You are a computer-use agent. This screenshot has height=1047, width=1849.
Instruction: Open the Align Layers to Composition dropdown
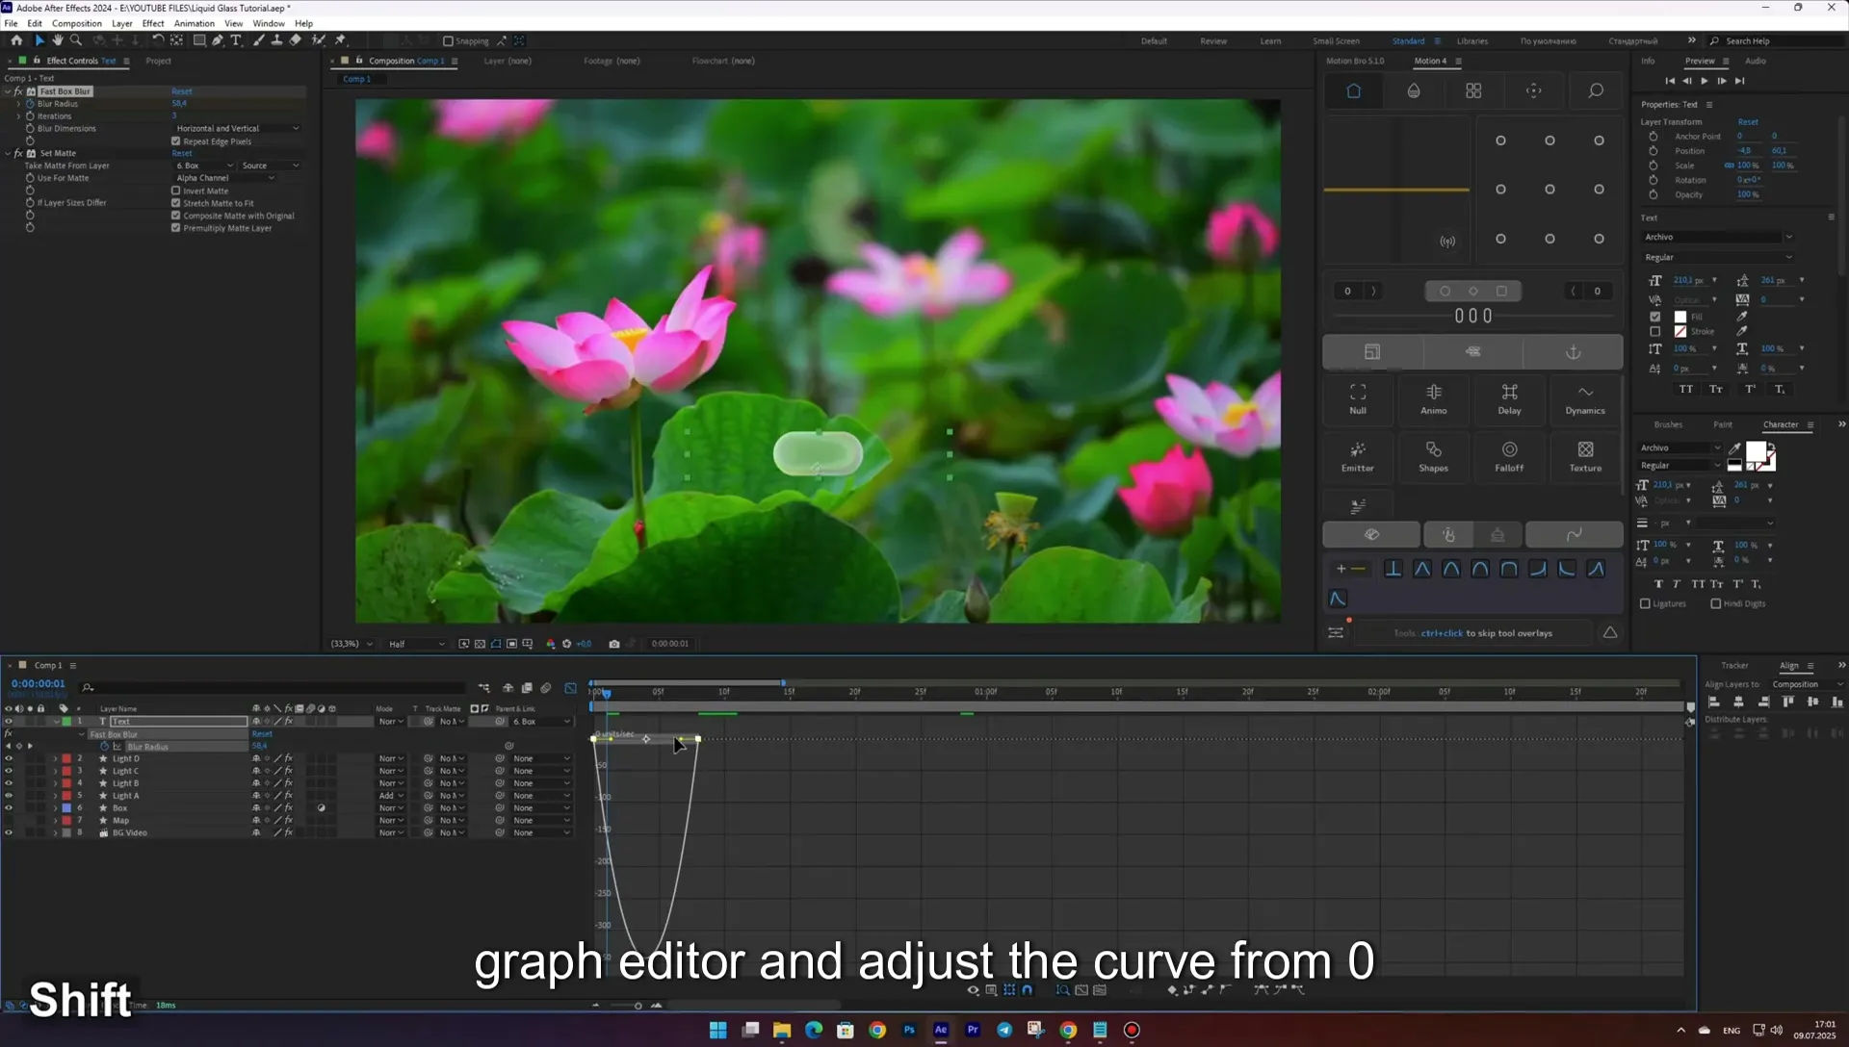coord(1807,684)
